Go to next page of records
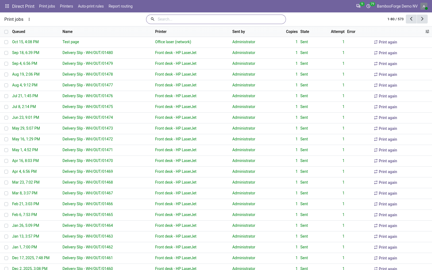Screen dimensions: 432x270 pos(422,19)
